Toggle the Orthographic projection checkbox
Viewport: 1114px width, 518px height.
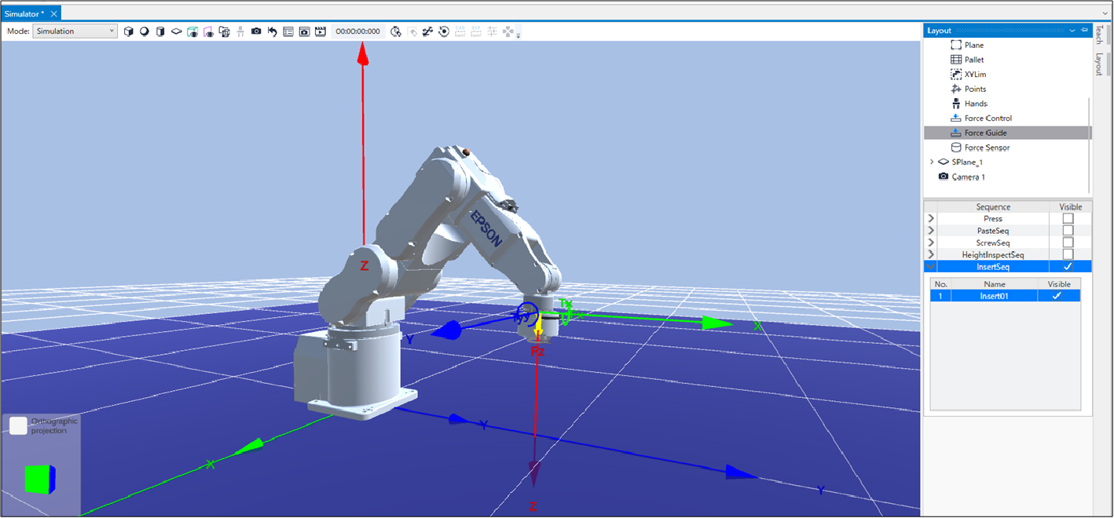[x=18, y=425]
